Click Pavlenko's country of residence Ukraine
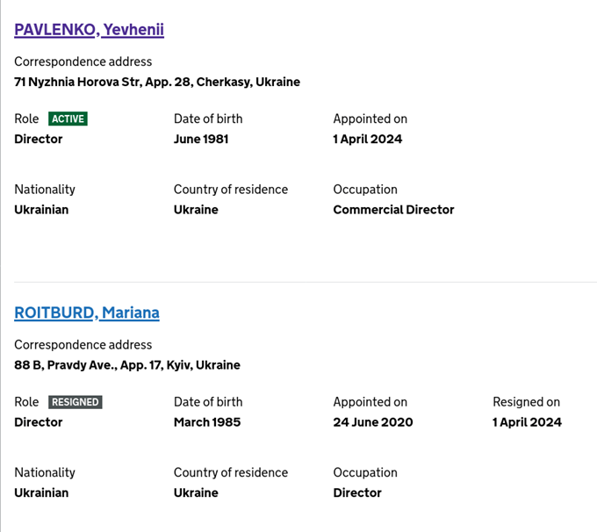Screen dimensions: 597x532 click(x=196, y=210)
